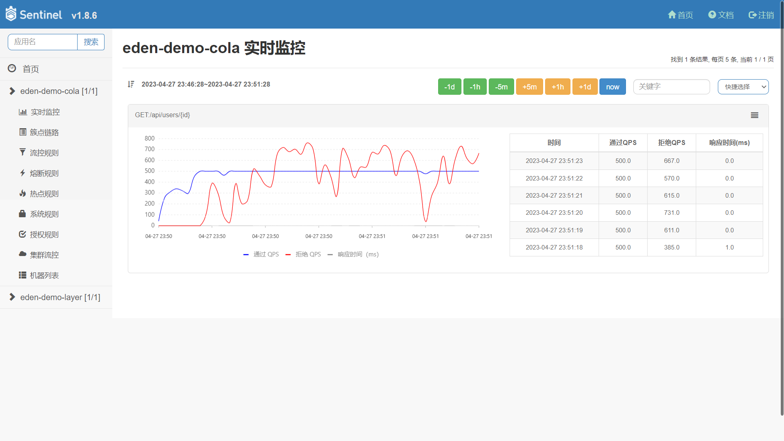Toggle the 通过 QPS legend series
The width and height of the screenshot is (784, 441).
[x=261, y=254]
